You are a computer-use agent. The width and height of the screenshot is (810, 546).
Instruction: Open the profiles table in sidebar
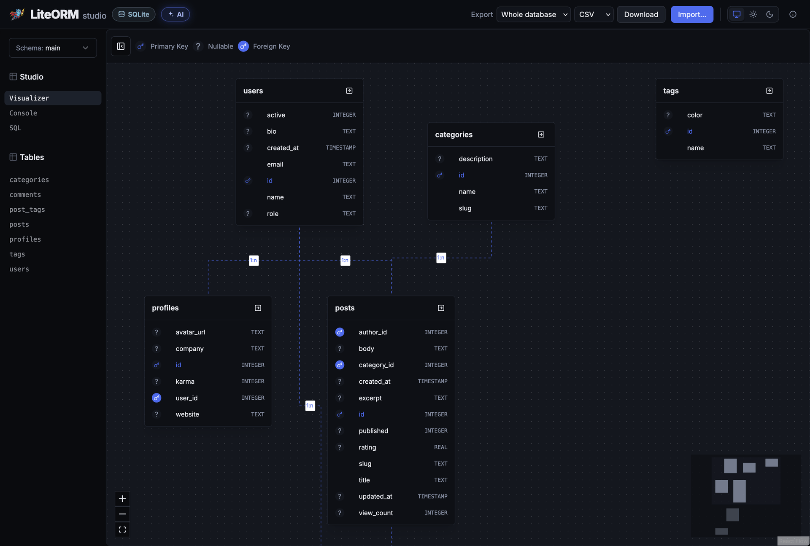(x=25, y=239)
